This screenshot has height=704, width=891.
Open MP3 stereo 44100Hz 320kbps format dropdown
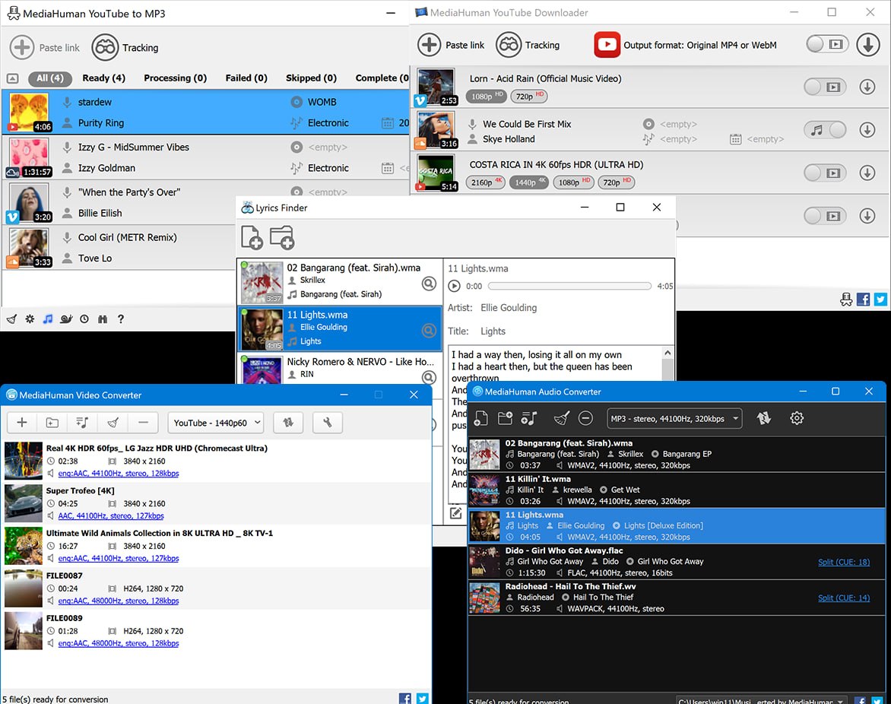pyautogui.click(x=674, y=419)
